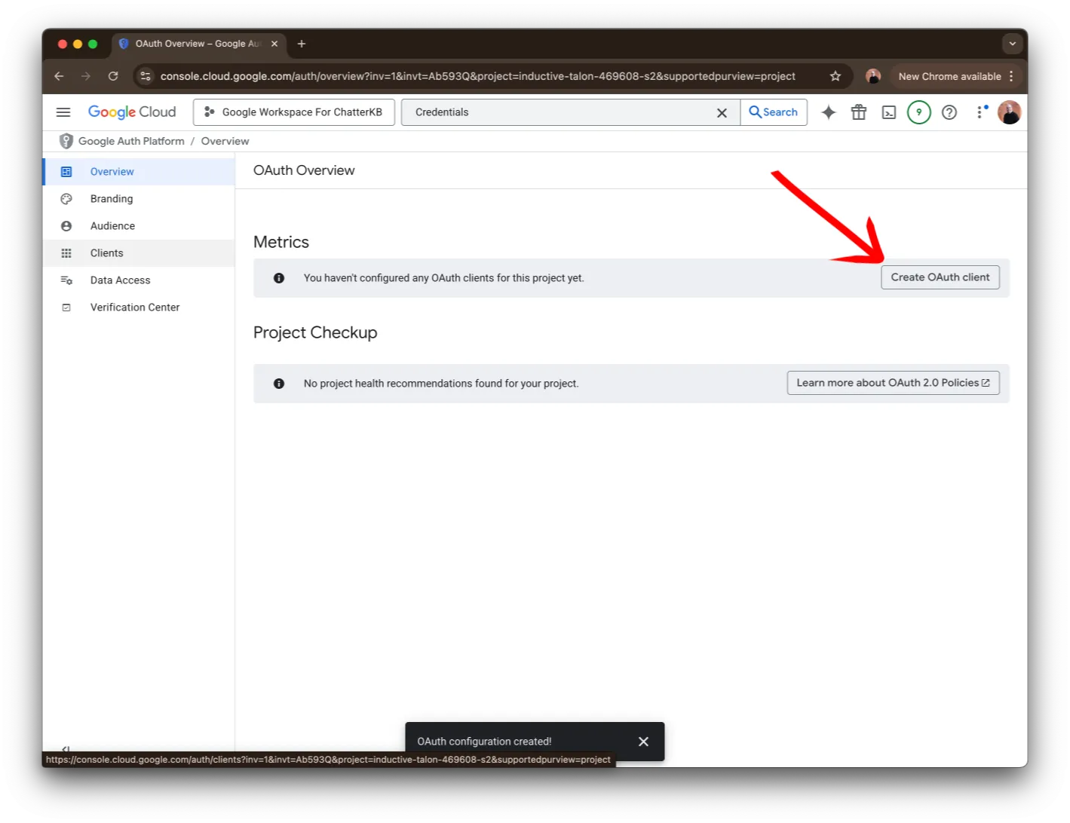The image size is (1070, 823).
Task: Click the Clients grid icon
Action: click(66, 253)
